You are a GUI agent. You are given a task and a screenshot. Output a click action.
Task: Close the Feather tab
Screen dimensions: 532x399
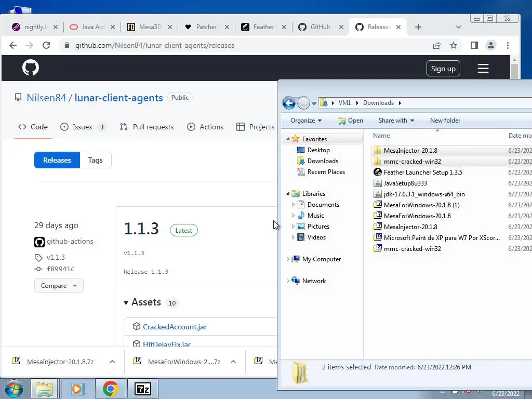[x=284, y=27]
